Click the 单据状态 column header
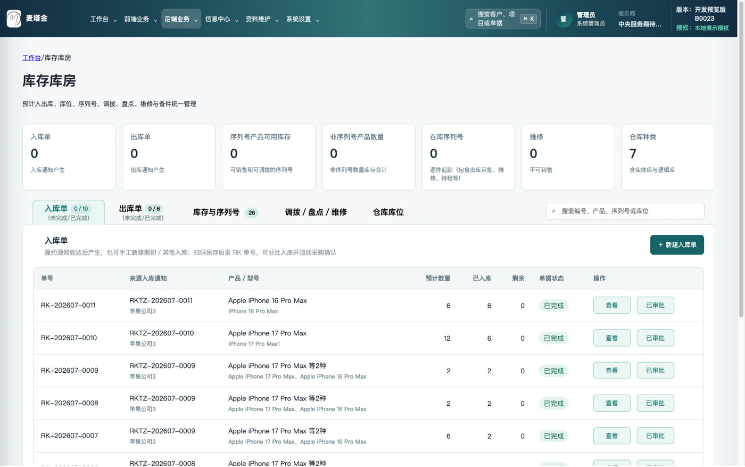Screen dimensions: 745x467 click(551, 278)
